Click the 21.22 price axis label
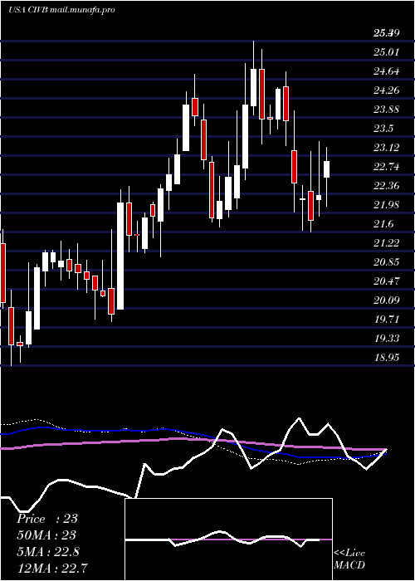The image size is (415, 581). click(386, 242)
